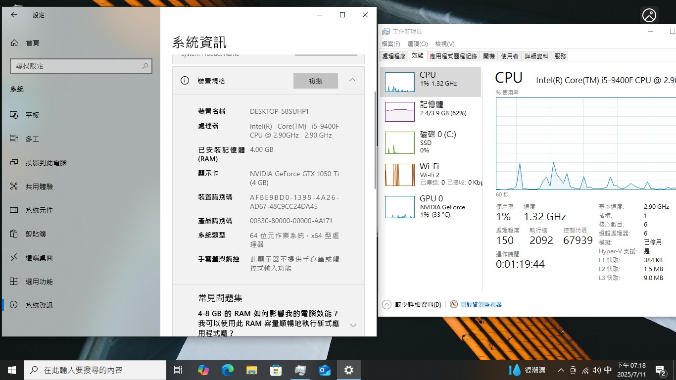Switch to 開機 startup tab
Image resolution: width=676 pixels, height=380 pixels.
click(x=489, y=56)
